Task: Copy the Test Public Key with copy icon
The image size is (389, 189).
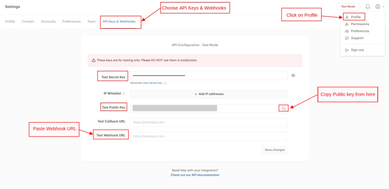Action: 284,109
